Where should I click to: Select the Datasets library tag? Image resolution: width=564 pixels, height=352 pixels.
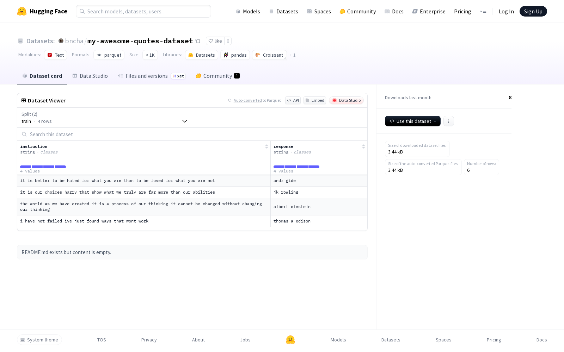click(202, 55)
